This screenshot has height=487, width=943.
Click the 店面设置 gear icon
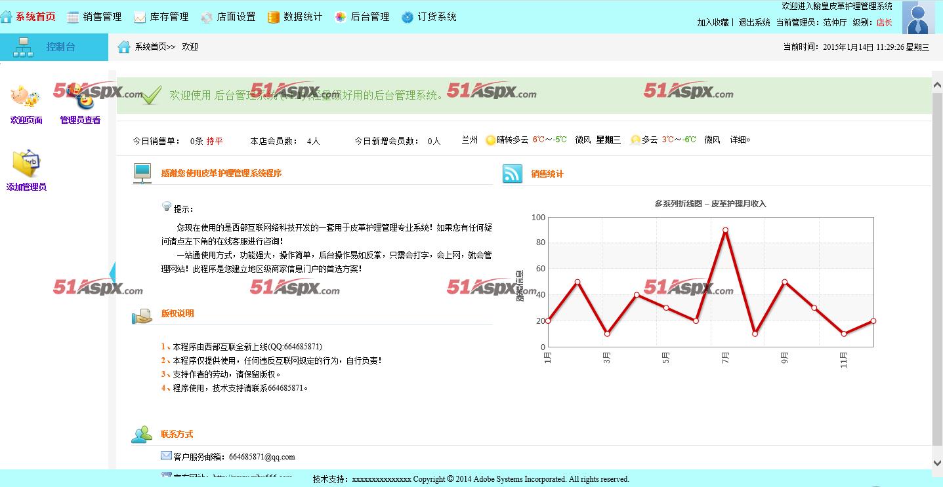tap(207, 18)
